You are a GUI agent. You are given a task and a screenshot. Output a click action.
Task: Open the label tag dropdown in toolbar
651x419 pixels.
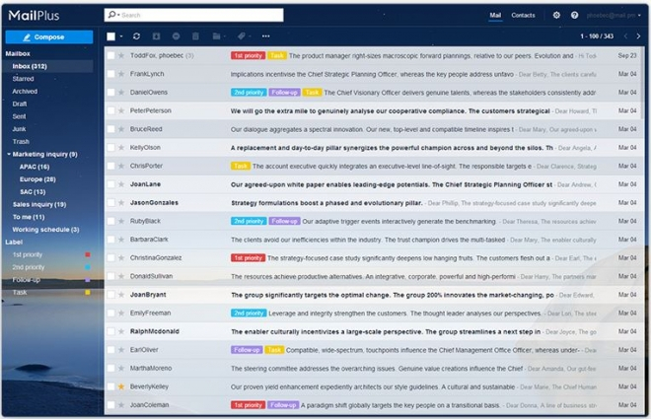pyautogui.click(x=243, y=36)
